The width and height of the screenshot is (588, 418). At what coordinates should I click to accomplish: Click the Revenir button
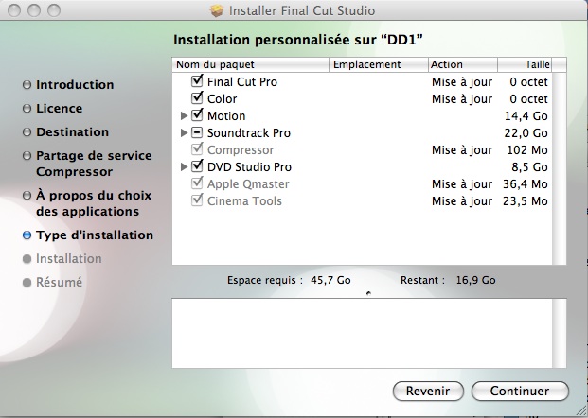tap(428, 391)
